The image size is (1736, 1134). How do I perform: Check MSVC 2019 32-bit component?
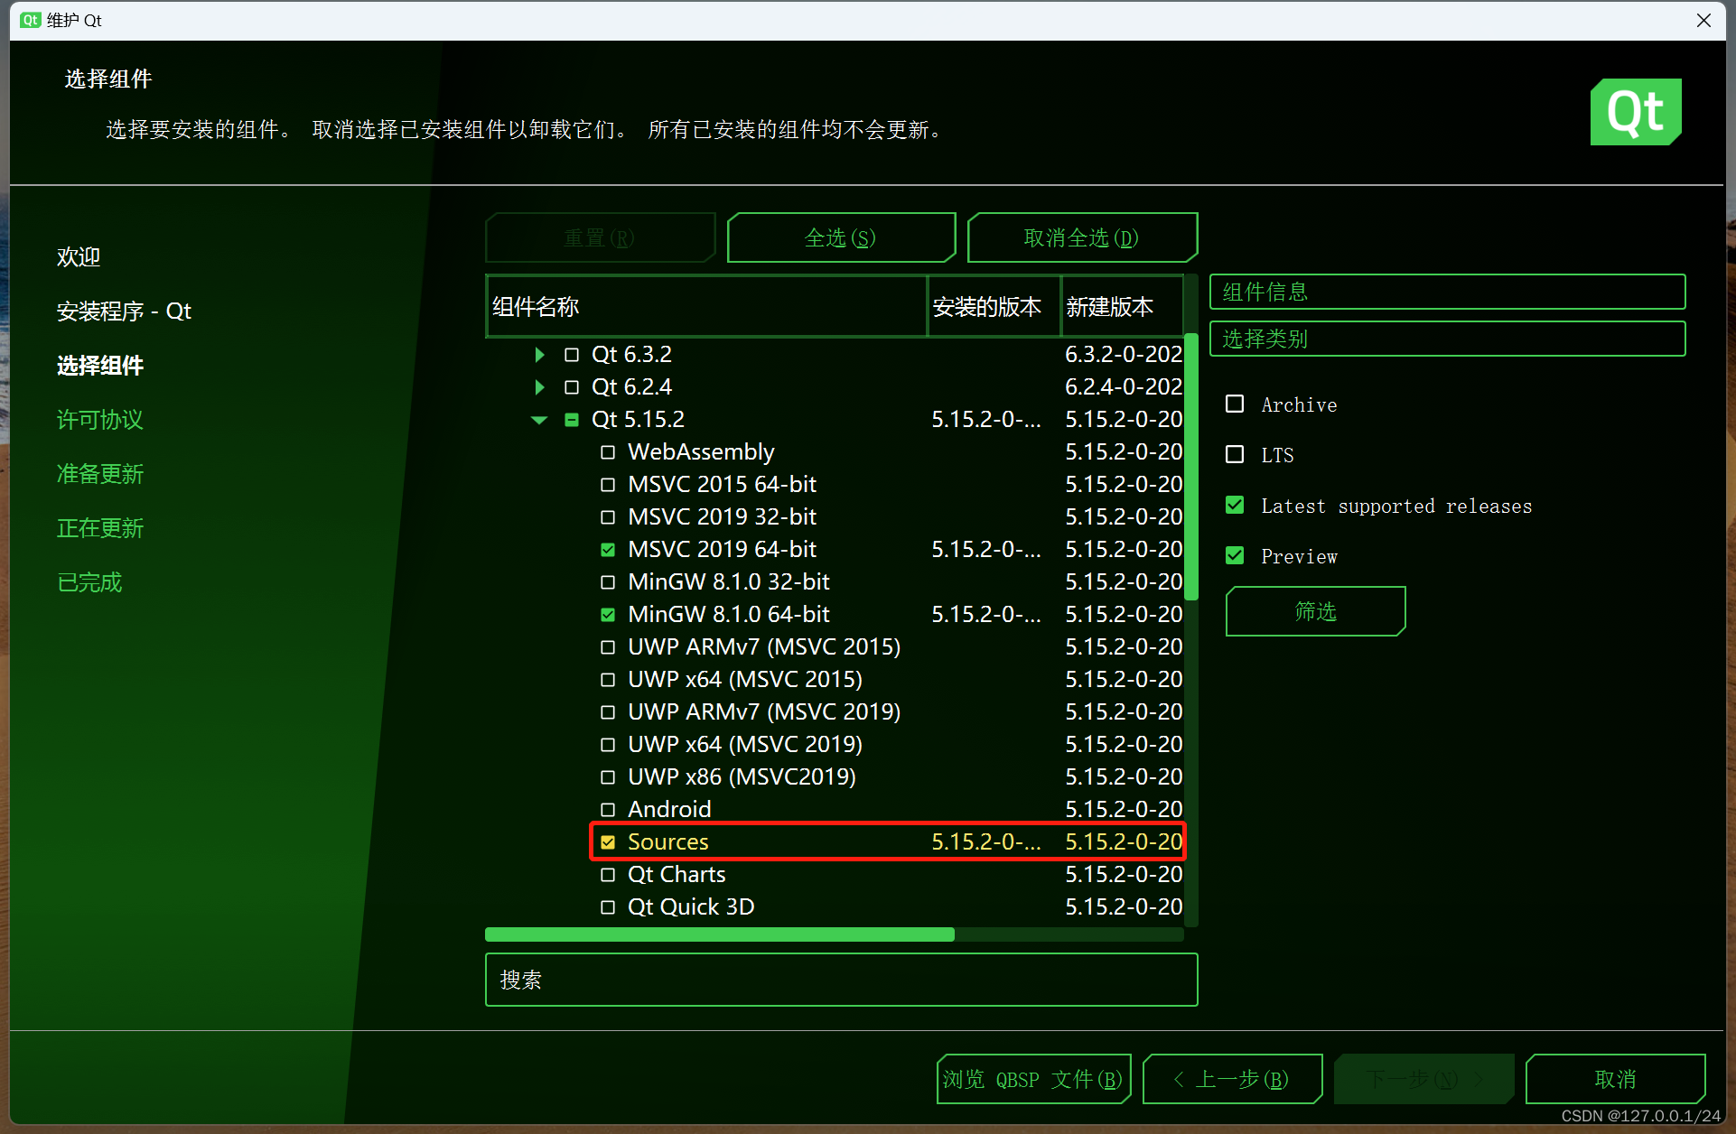[x=608, y=517]
